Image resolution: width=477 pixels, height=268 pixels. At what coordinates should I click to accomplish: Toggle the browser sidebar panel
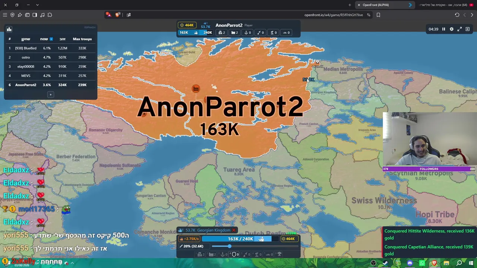[x=35, y=15]
